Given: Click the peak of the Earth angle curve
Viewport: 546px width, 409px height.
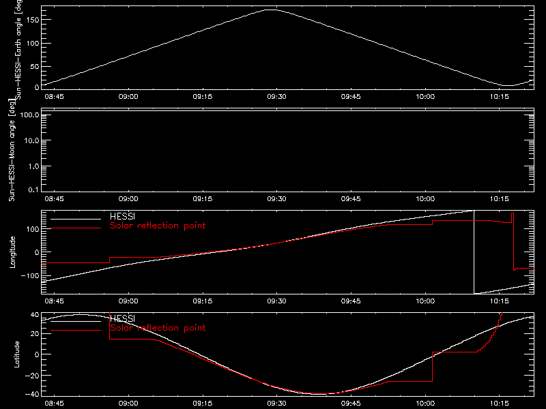Looking at the screenshot, I should (x=272, y=10).
